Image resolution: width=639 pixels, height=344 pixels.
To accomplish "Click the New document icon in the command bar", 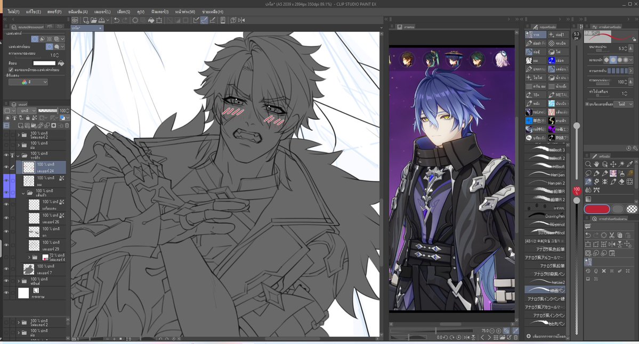I will [86, 20].
